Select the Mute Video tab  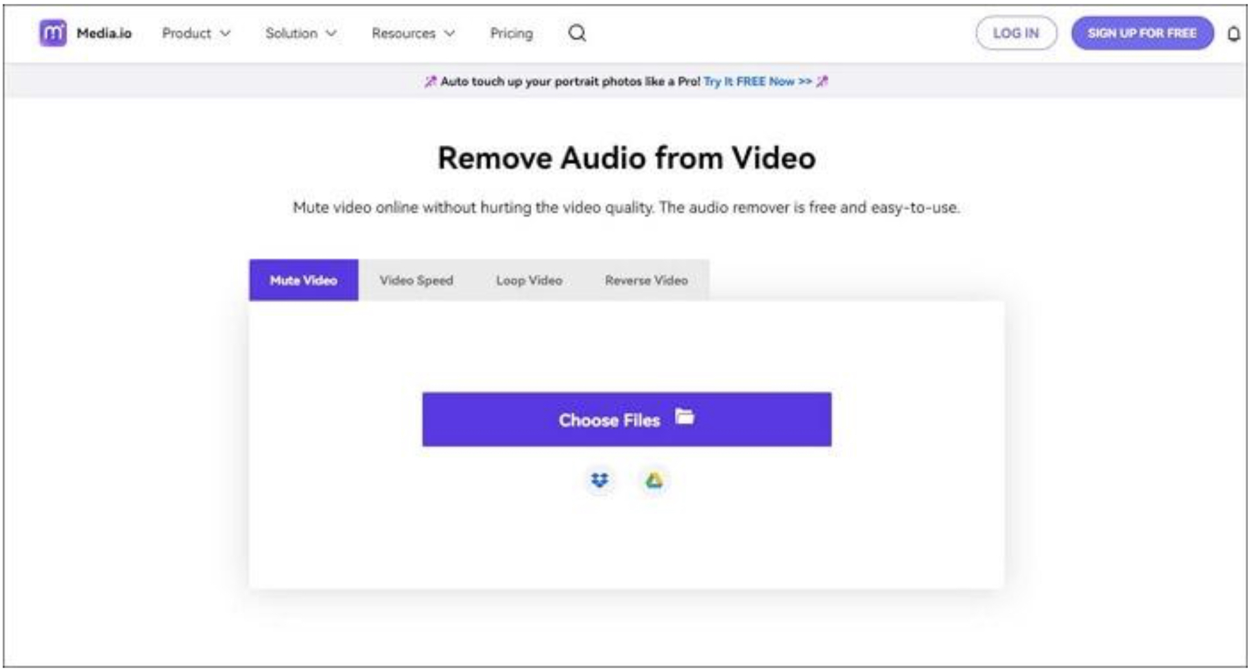click(x=303, y=280)
